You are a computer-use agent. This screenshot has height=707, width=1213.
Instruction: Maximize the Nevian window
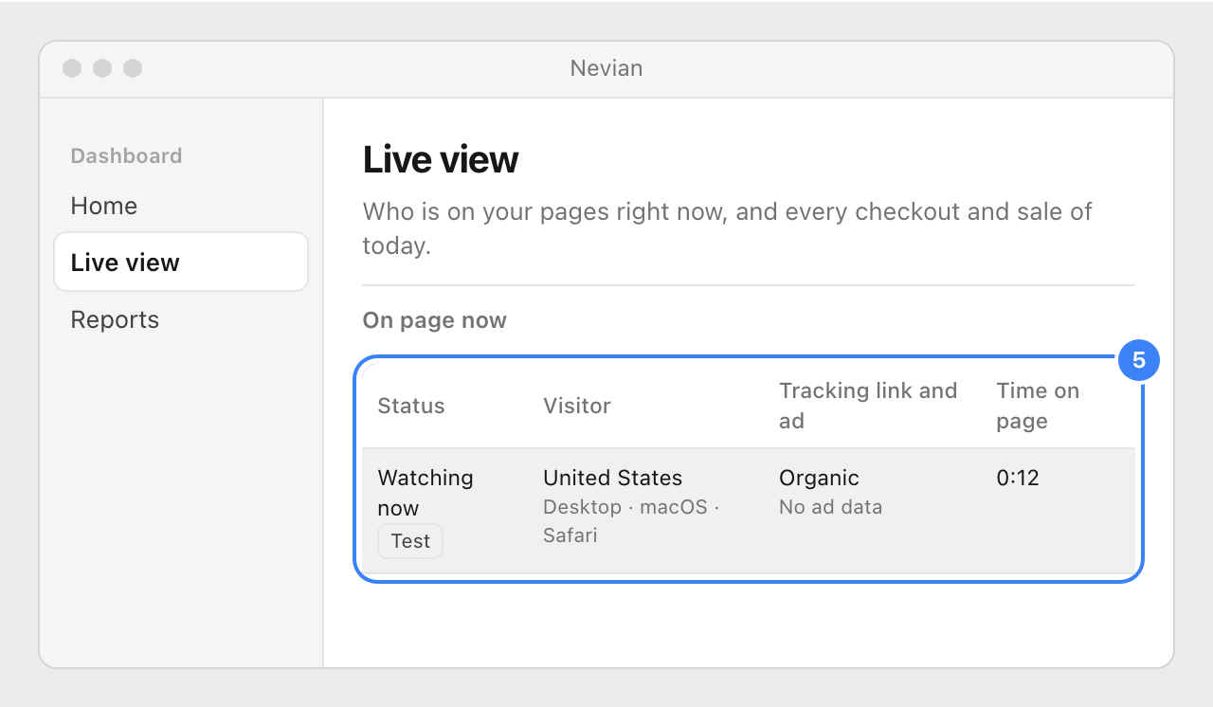(x=133, y=68)
